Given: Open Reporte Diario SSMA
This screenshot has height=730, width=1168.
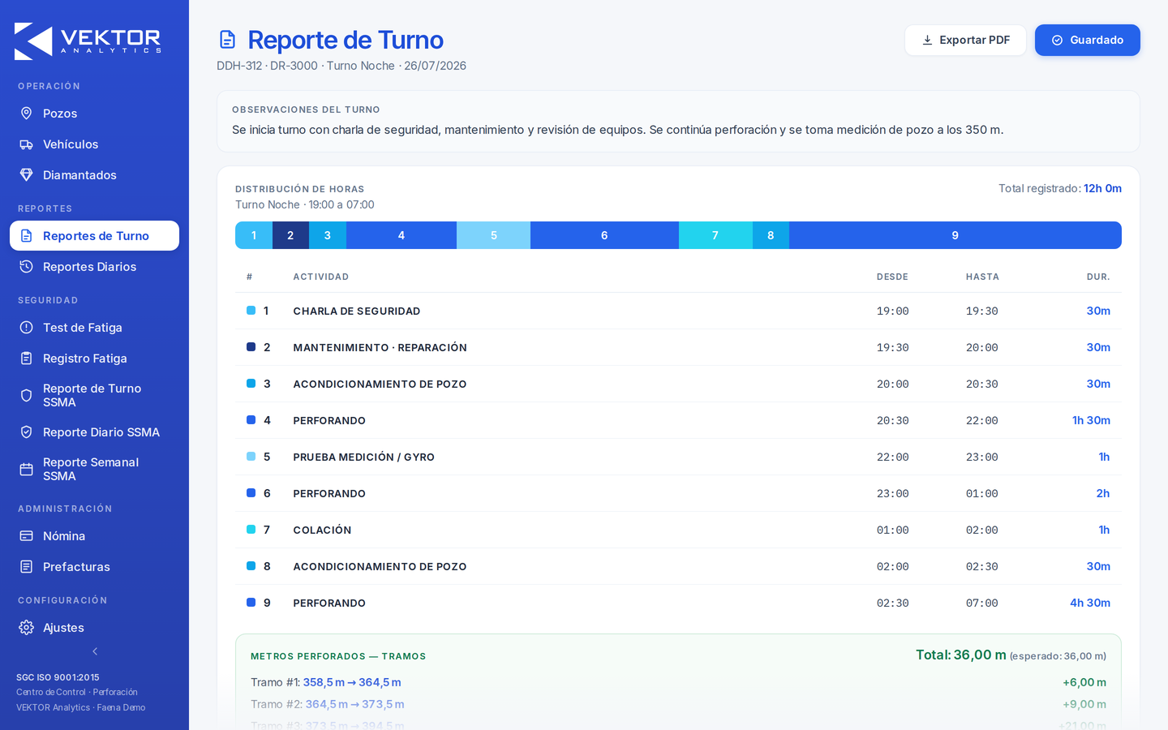Looking at the screenshot, I should (94, 432).
